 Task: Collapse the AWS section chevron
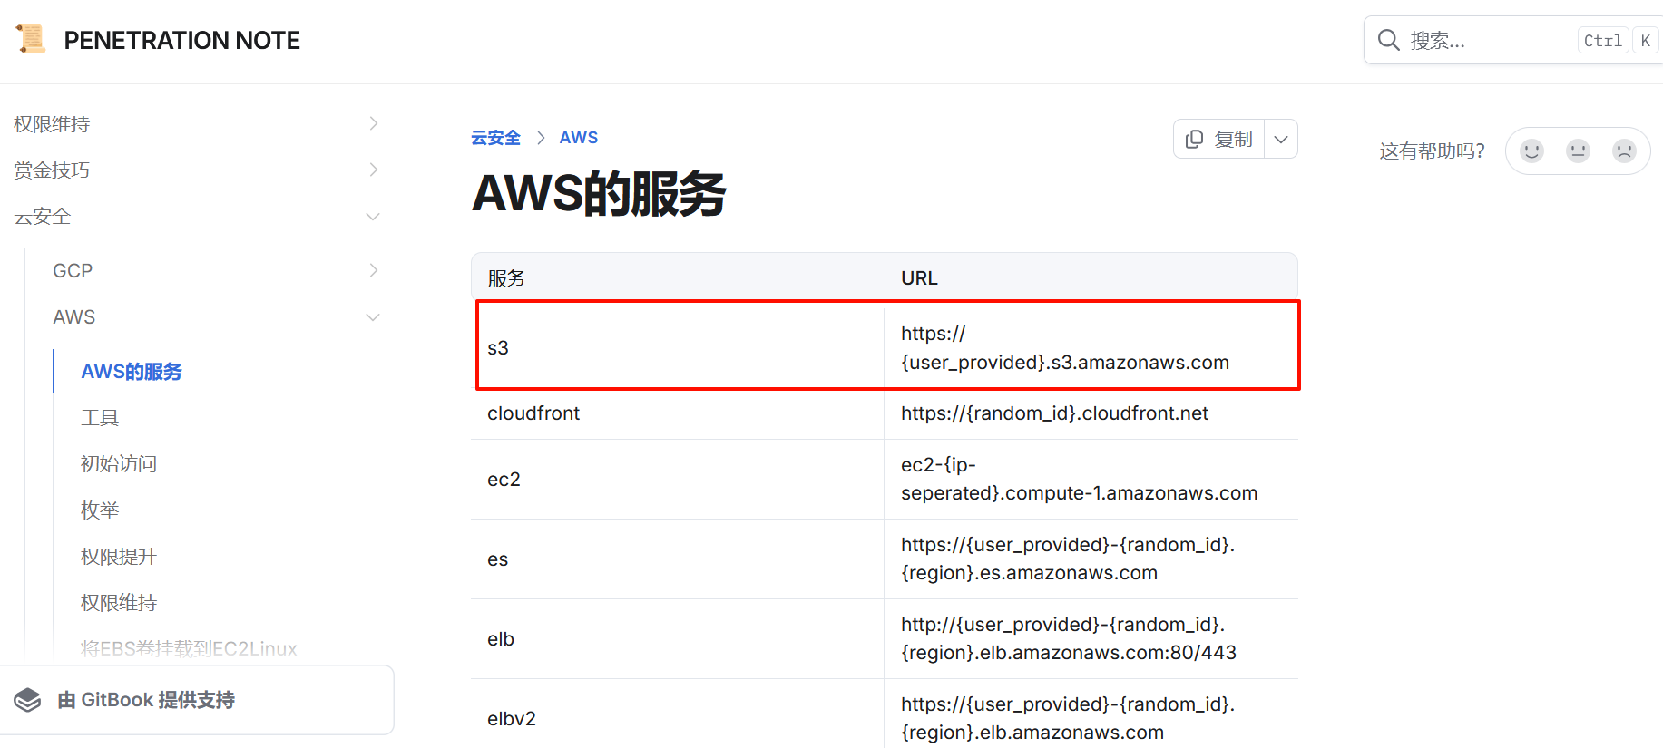[x=373, y=316]
